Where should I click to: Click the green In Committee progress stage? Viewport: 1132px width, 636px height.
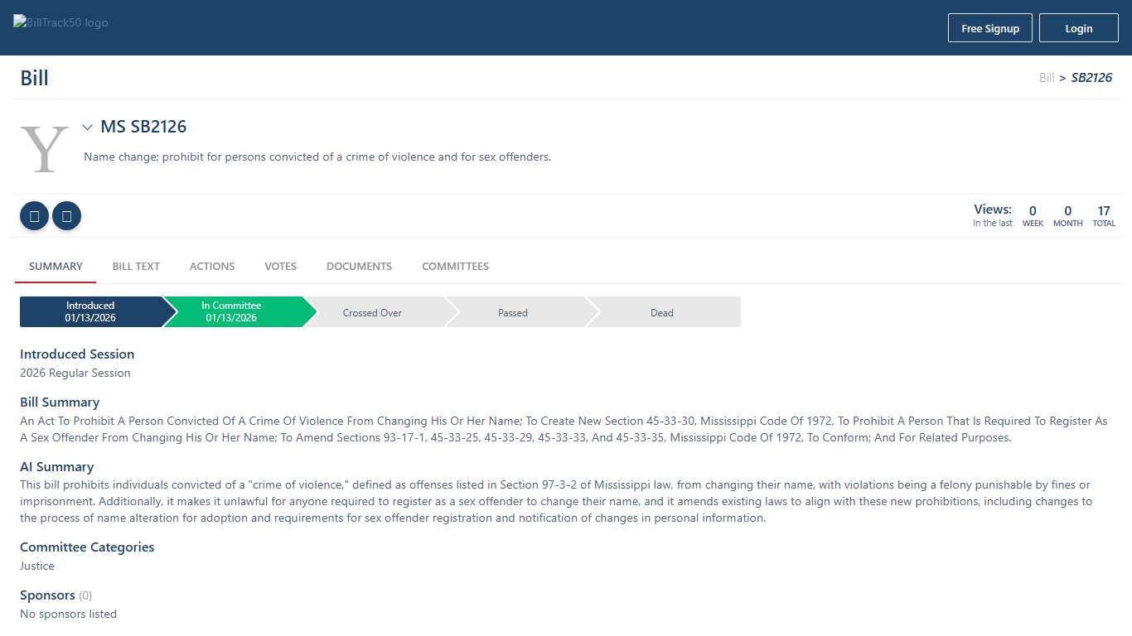(x=232, y=312)
